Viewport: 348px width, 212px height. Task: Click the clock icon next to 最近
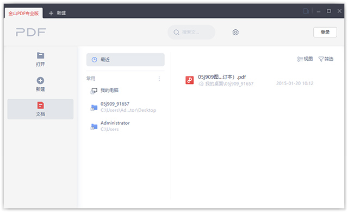[x=94, y=60]
